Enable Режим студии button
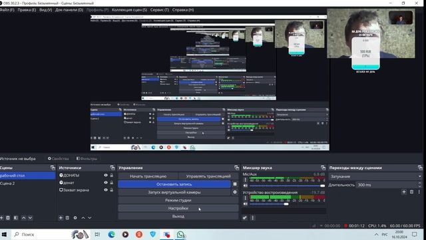 point(178,200)
